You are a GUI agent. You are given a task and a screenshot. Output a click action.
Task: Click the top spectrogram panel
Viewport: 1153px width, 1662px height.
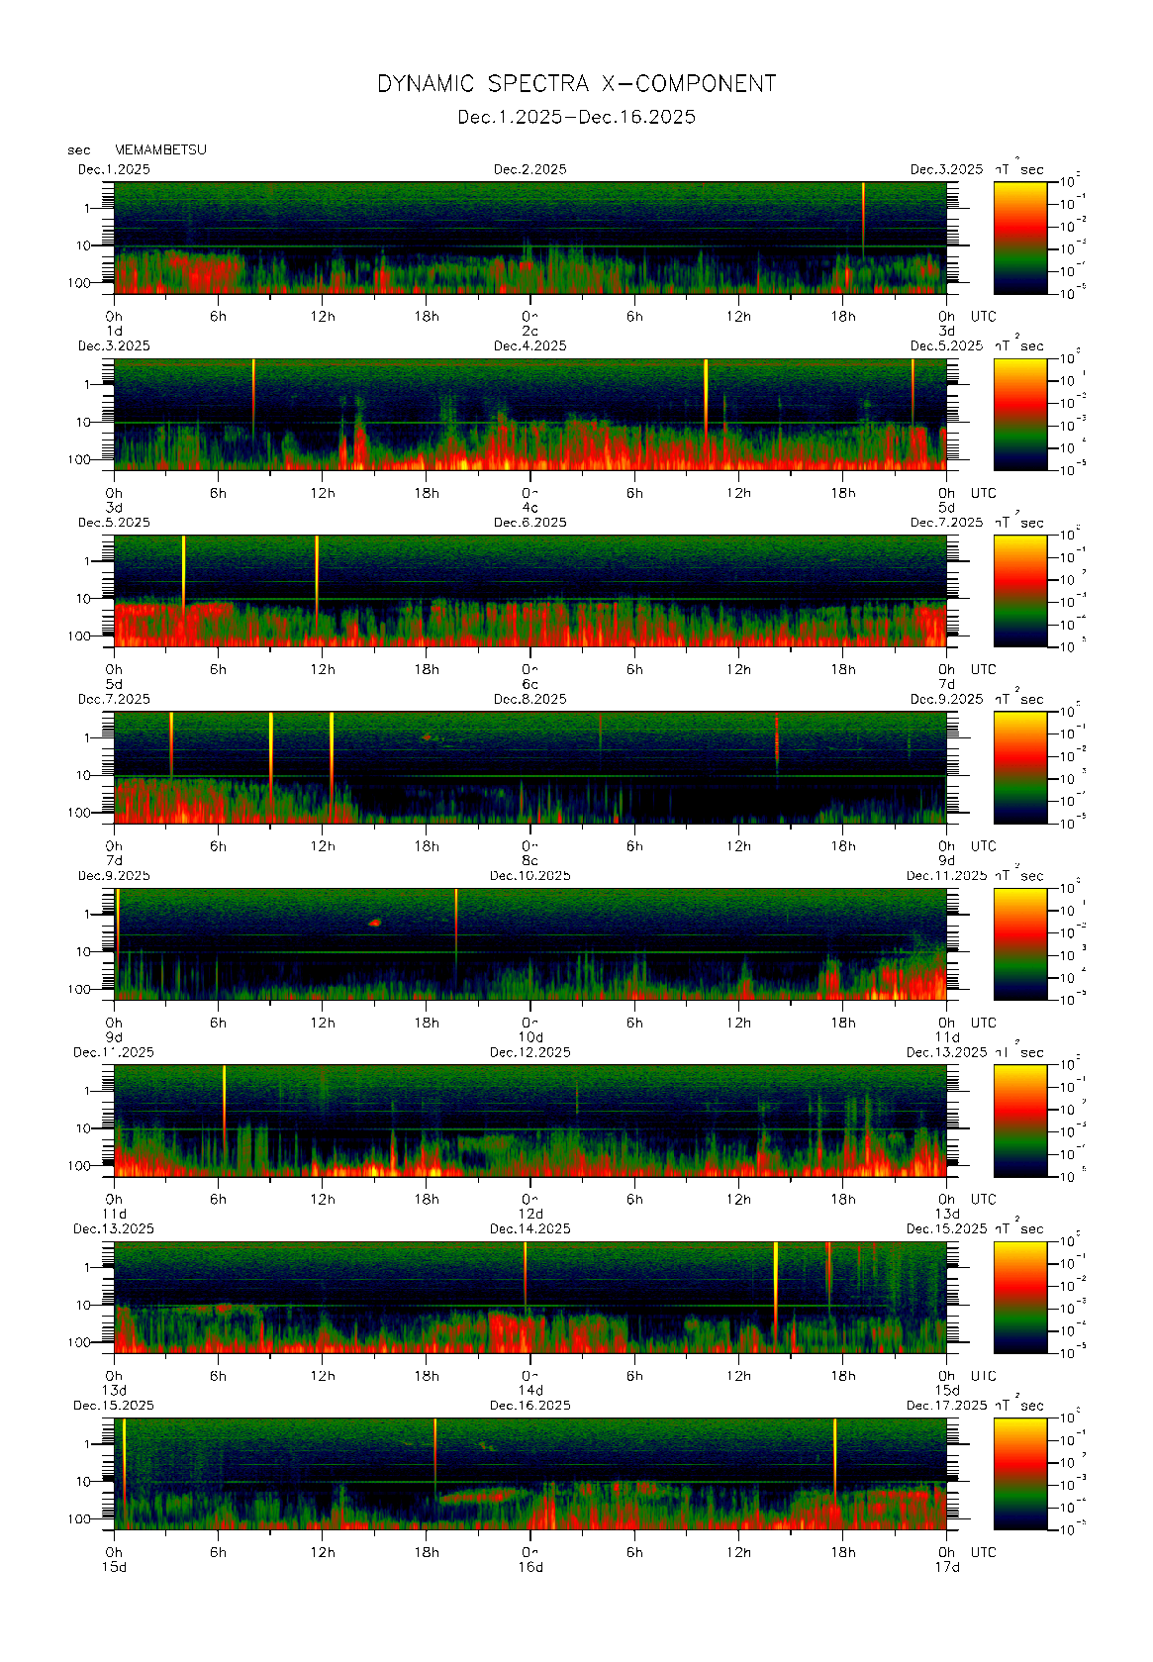tap(529, 238)
